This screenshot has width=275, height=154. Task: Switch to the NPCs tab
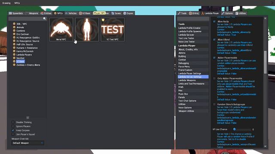point(58,13)
